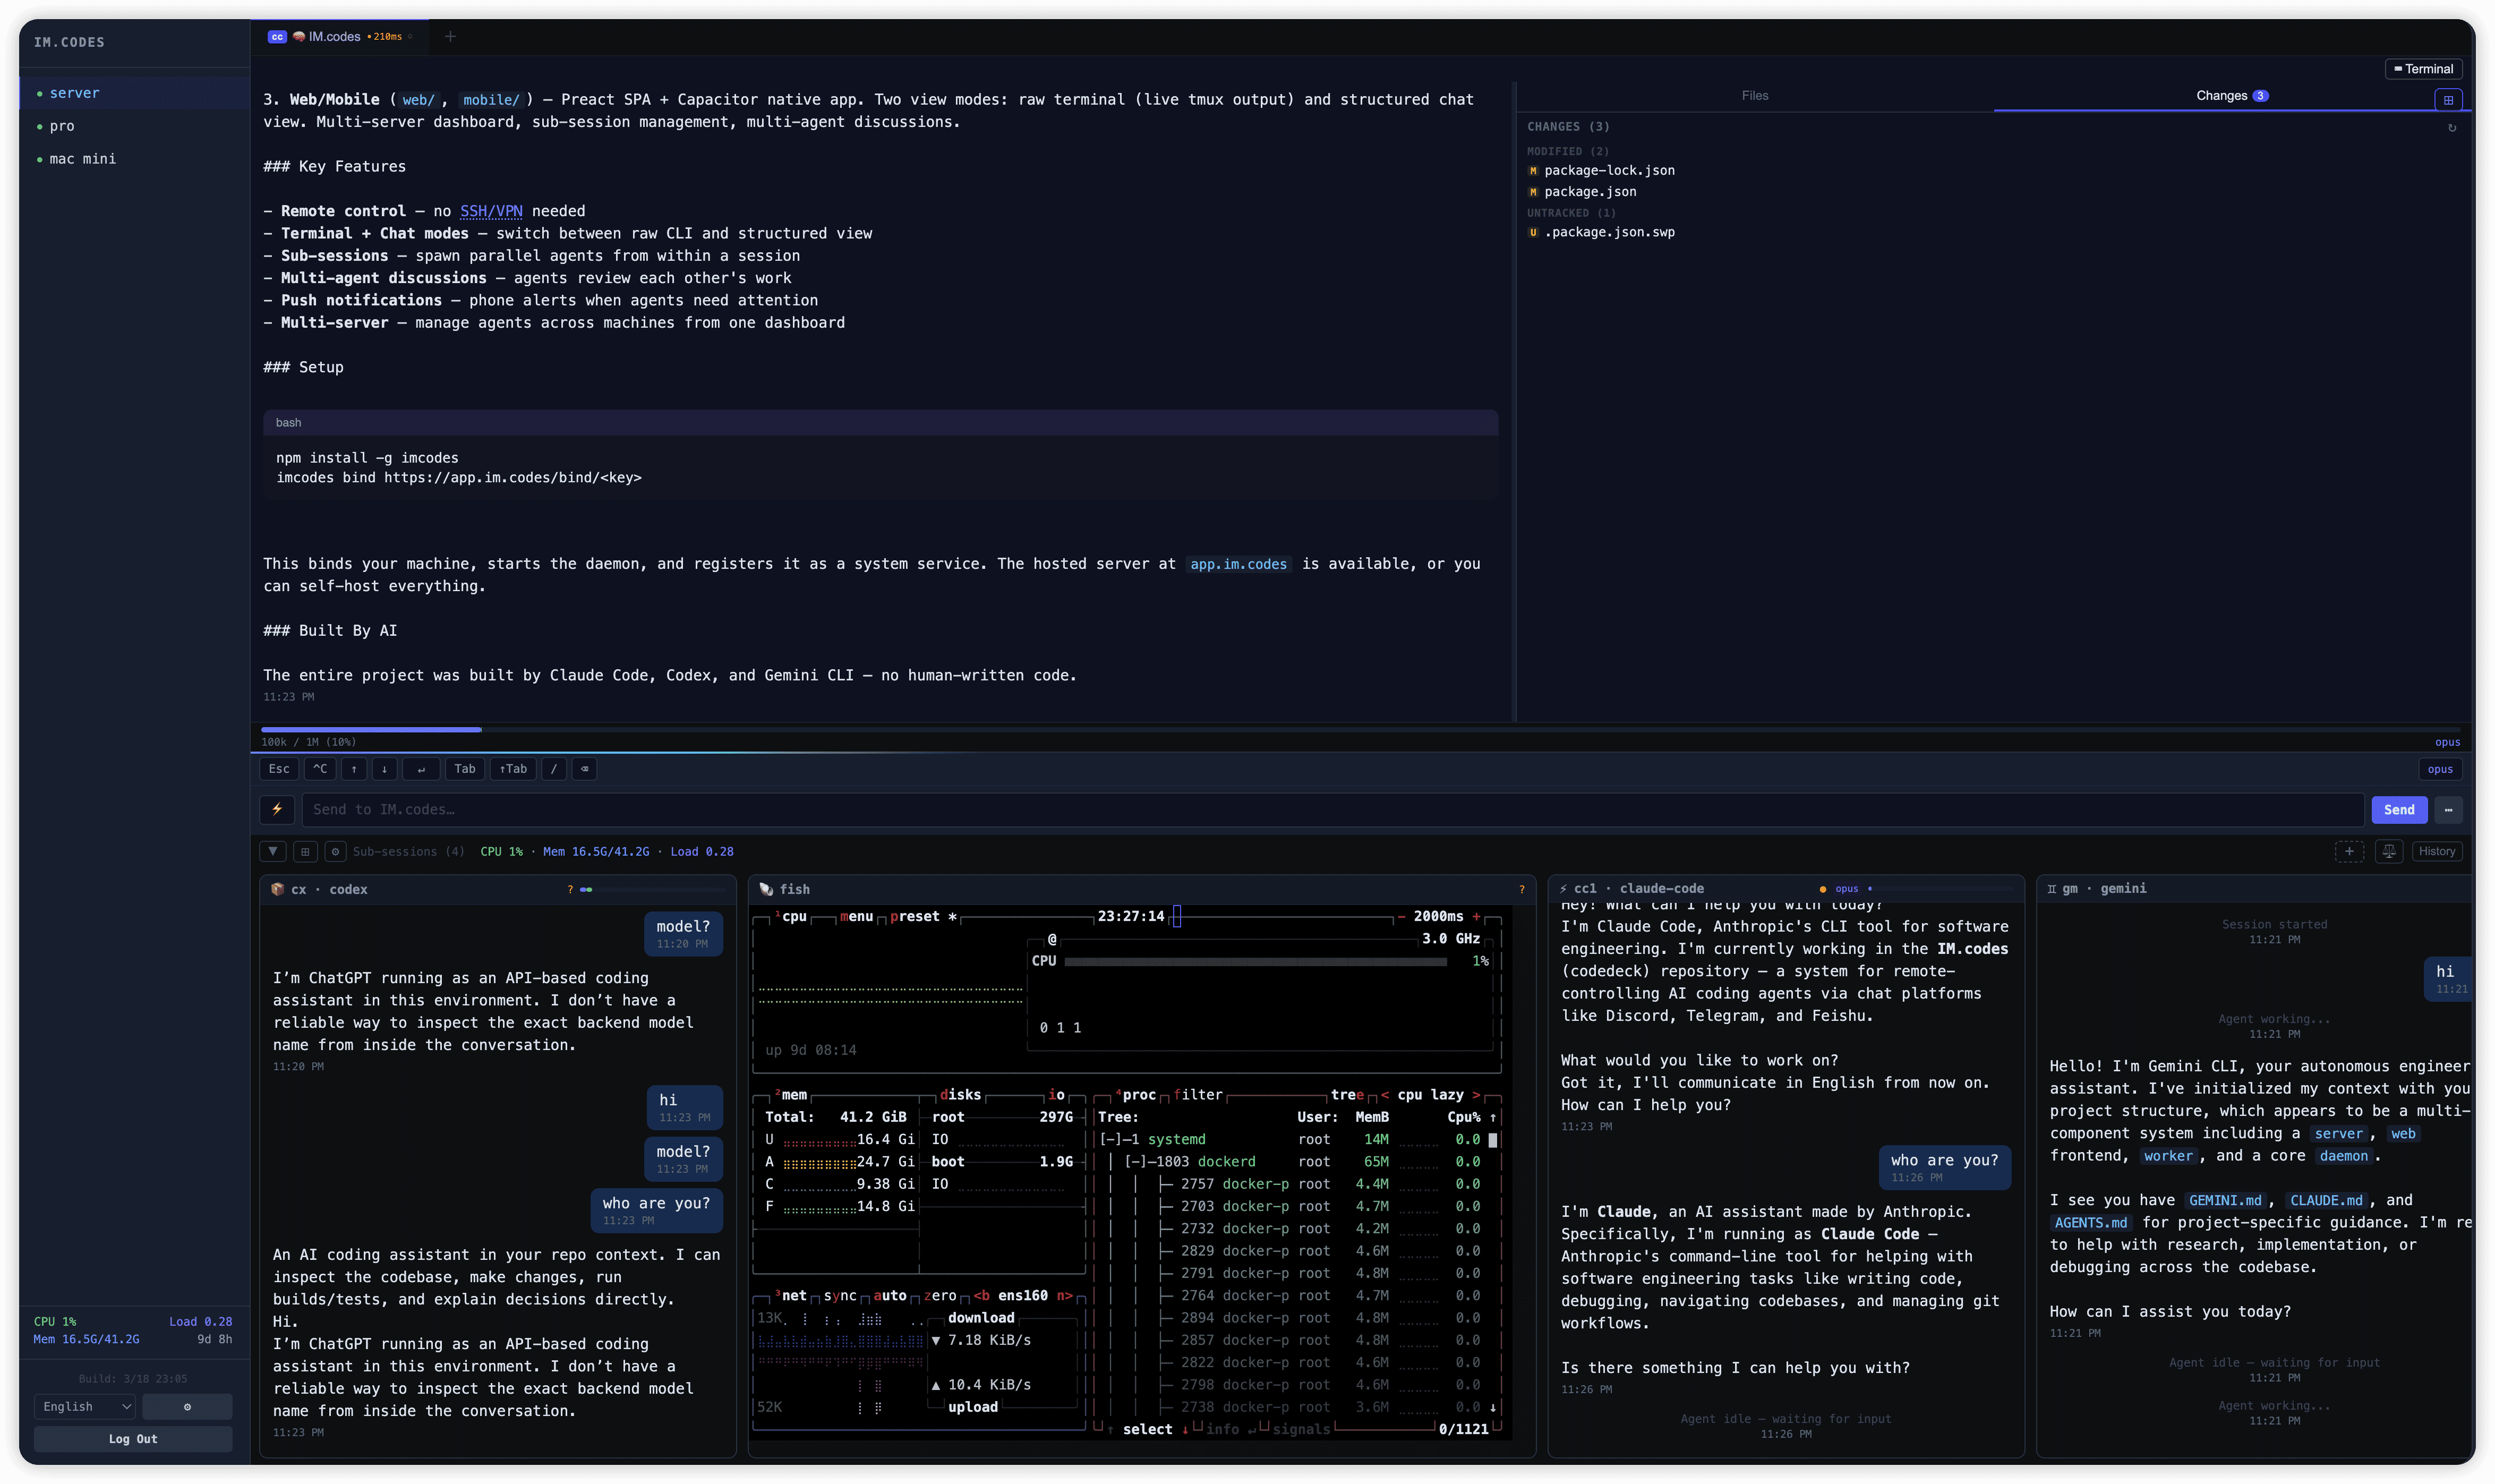The width and height of the screenshot is (2495, 1484).
Task: Open grid view icon under Changes tab
Action: click(x=2450, y=100)
